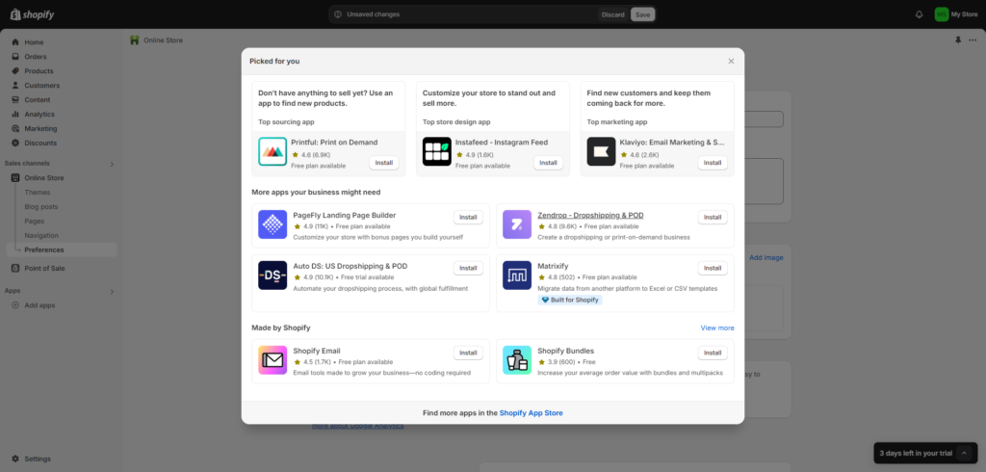Image resolution: width=986 pixels, height=472 pixels.
Task: Discard unsaved changes
Action: 613,14
